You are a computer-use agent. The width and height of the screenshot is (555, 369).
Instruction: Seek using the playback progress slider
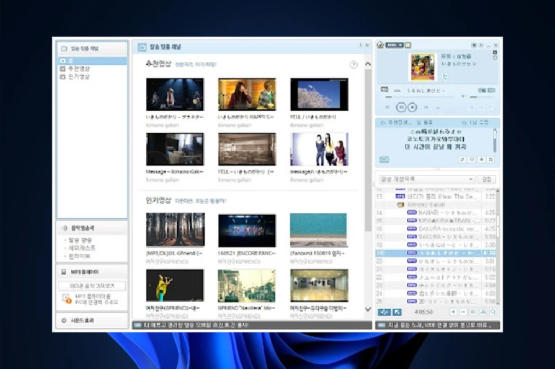click(420, 97)
